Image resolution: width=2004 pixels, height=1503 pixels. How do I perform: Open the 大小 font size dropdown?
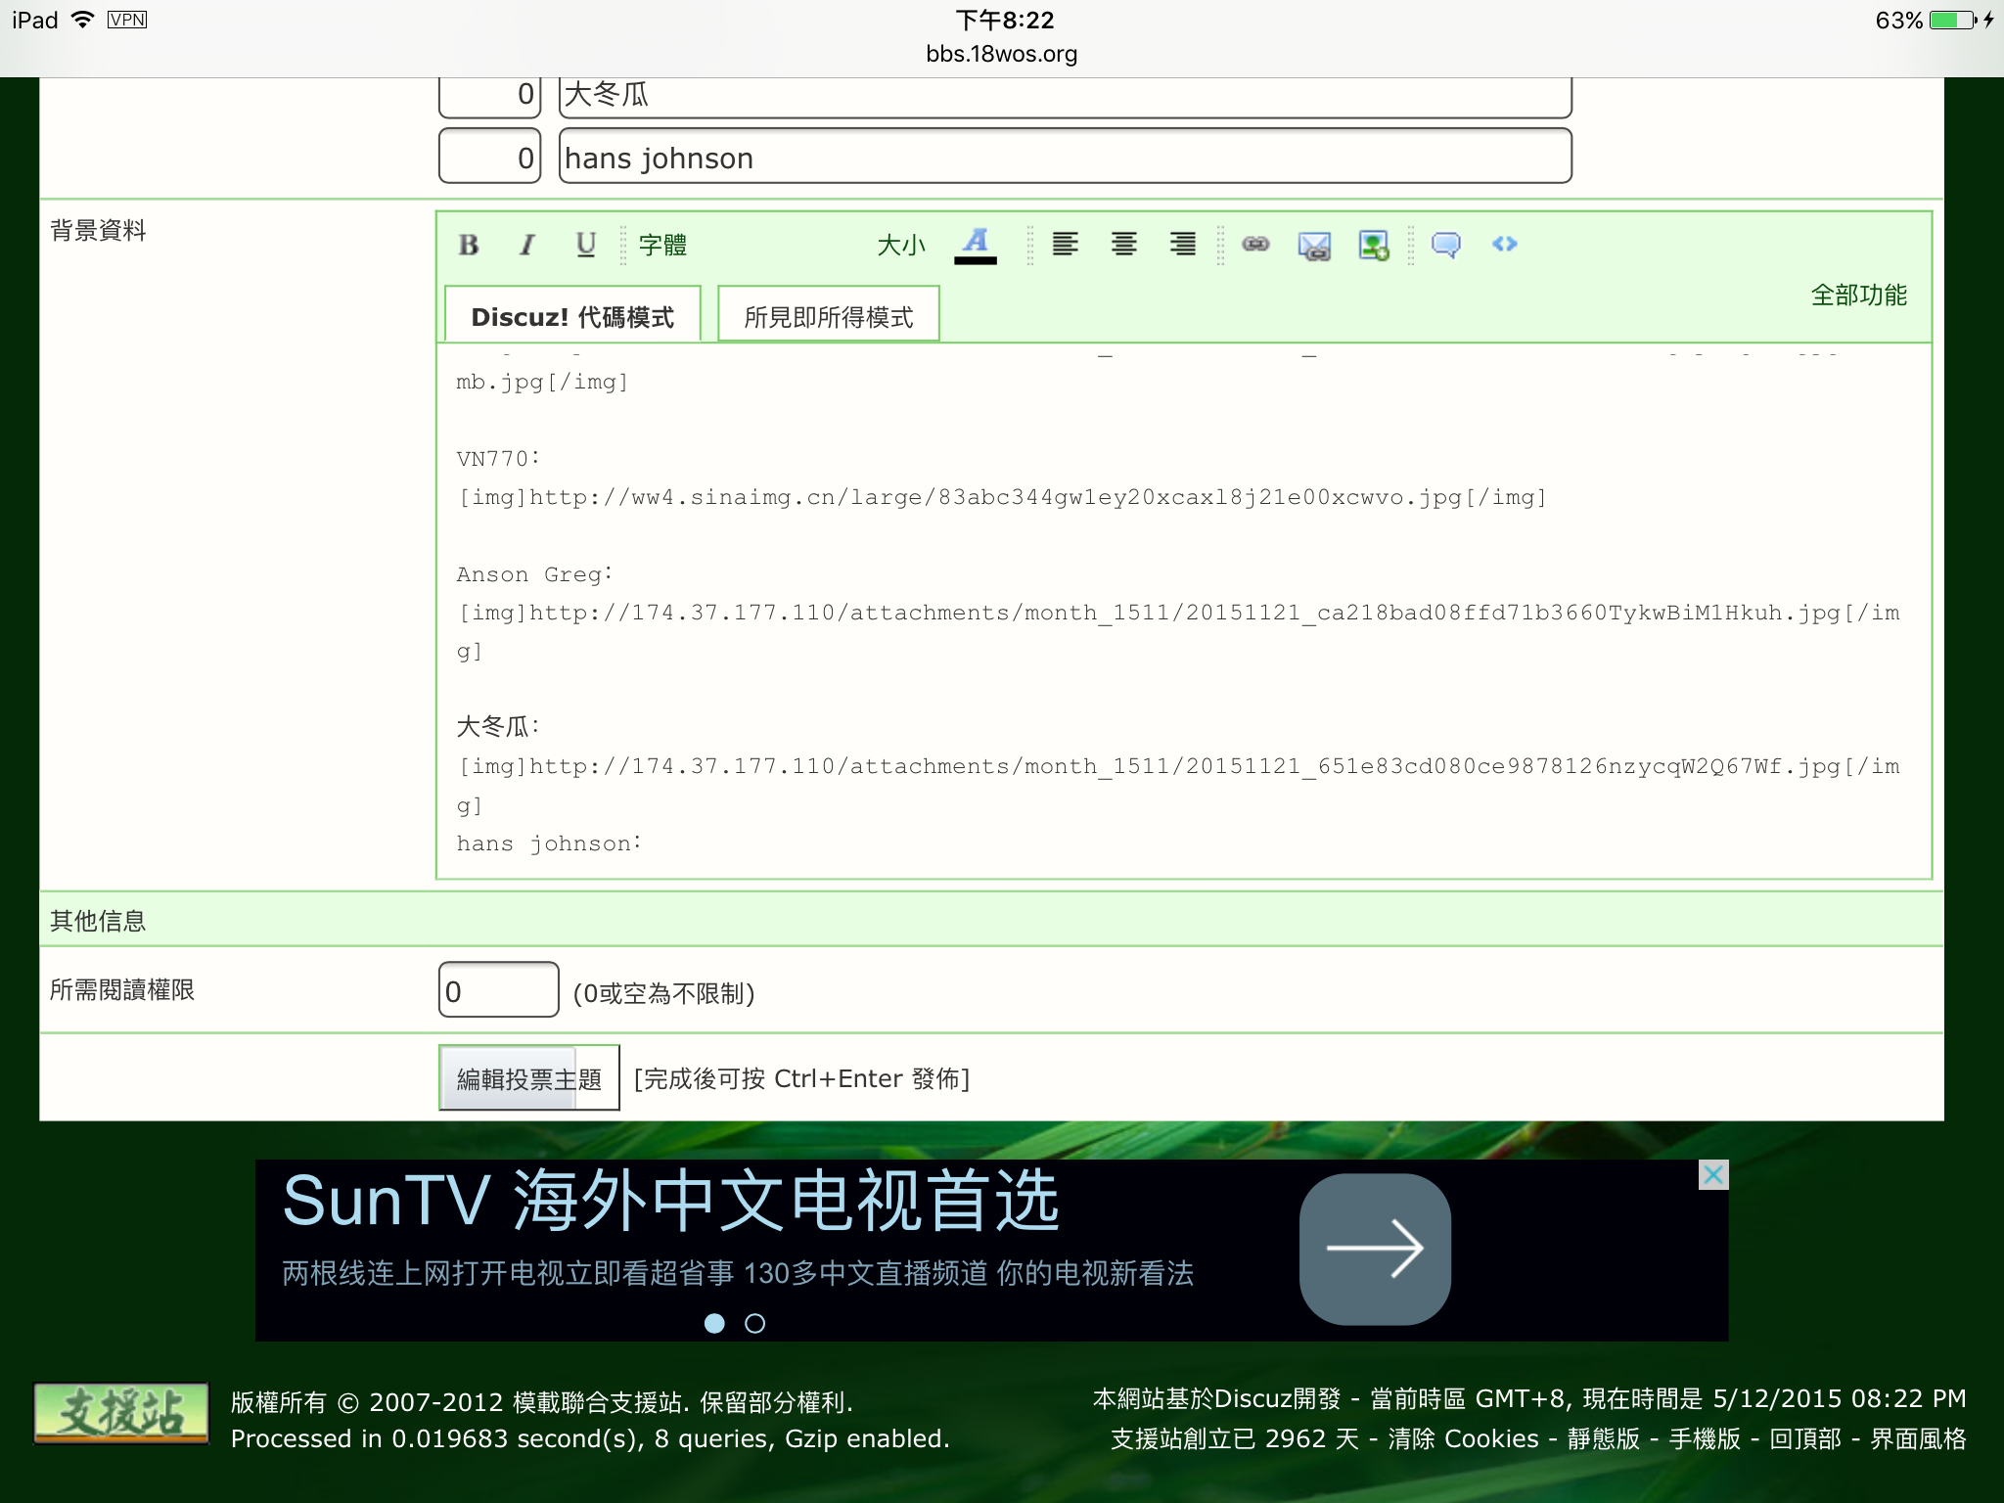pyautogui.click(x=900, y=245)
